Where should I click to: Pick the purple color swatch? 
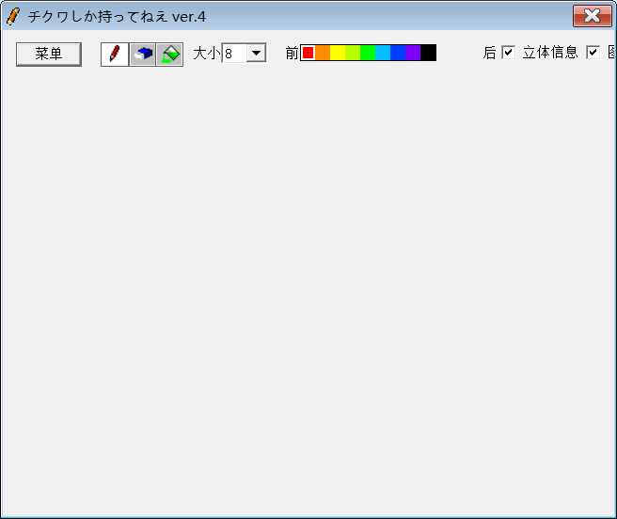click(x=413, y=53)
